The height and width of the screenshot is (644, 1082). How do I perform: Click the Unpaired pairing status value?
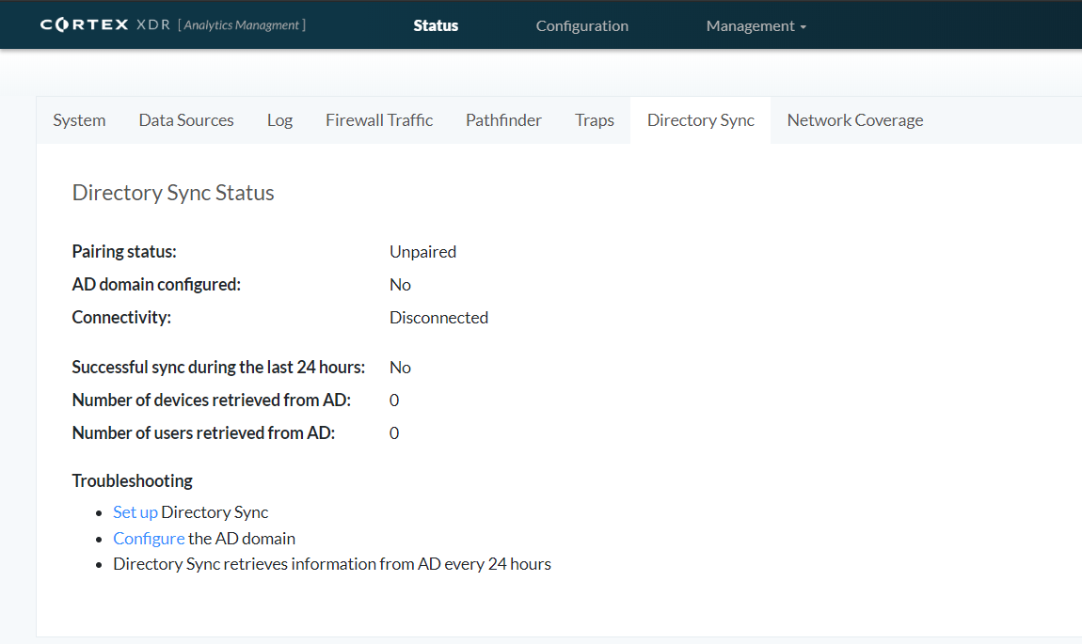[422, 252]
